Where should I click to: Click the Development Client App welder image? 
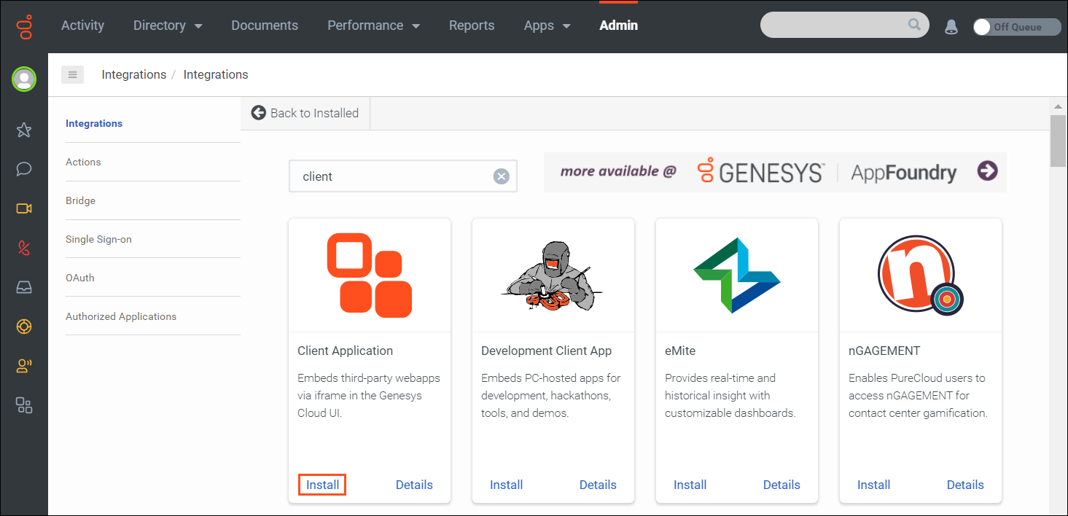552,278
